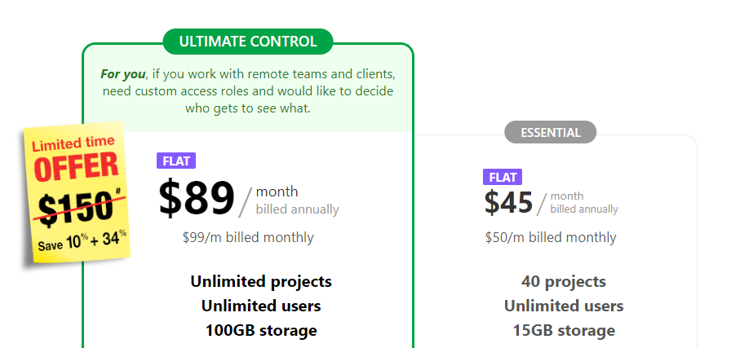This screenshot has height=348, width=731.
Task: Click the purple FLAT tag above $45
Action: pyautogui.click(x=503, y=177)
